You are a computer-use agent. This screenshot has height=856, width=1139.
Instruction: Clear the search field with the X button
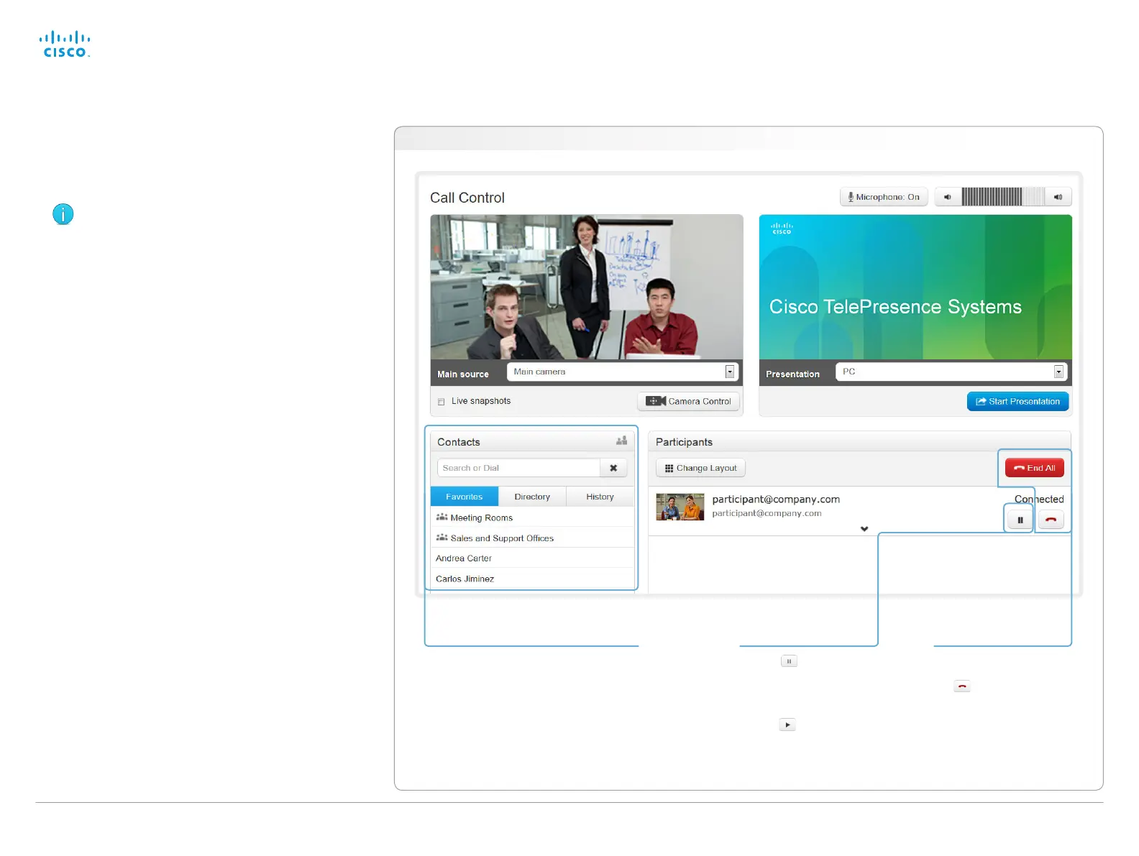point(613,468)
